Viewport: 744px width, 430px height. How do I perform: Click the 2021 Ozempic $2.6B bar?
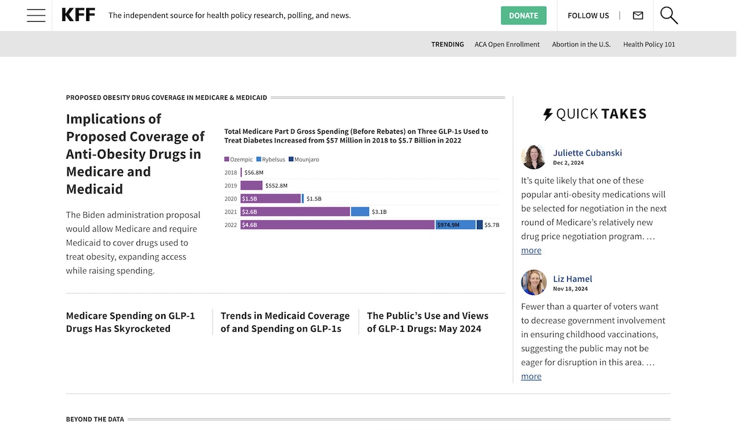[295, 212]
